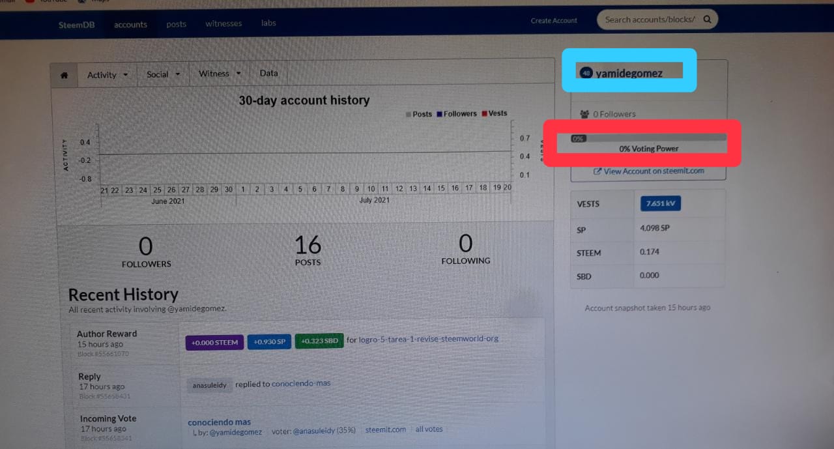
Task: Open steemit.com link in Incoming Vote row
Action: click(386, 429)
